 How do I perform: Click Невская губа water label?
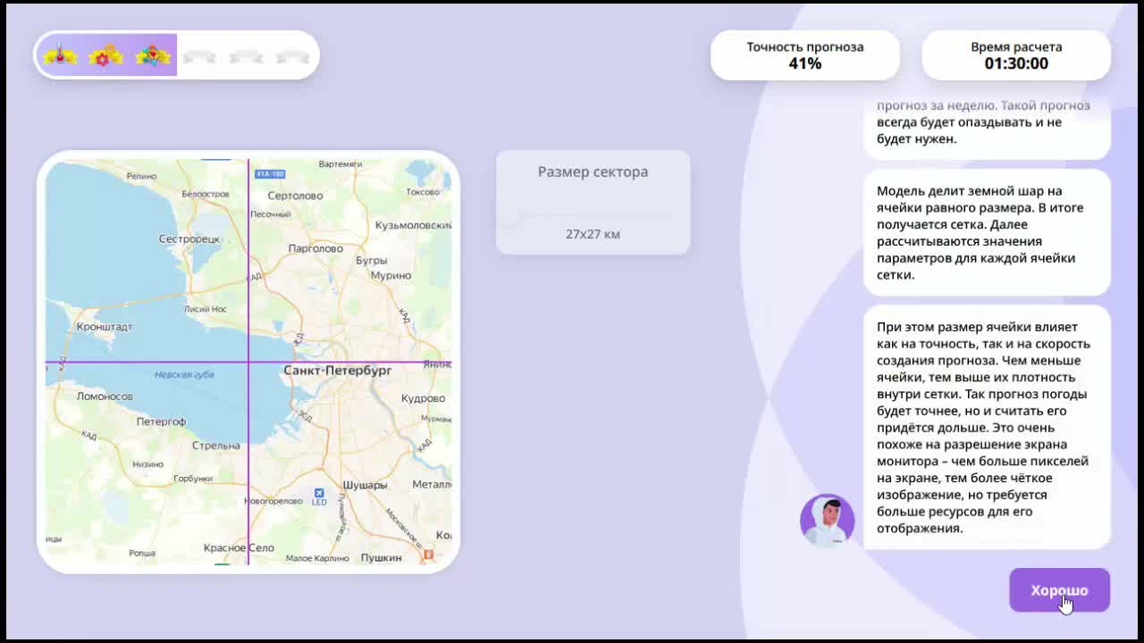tap(184, 375)
